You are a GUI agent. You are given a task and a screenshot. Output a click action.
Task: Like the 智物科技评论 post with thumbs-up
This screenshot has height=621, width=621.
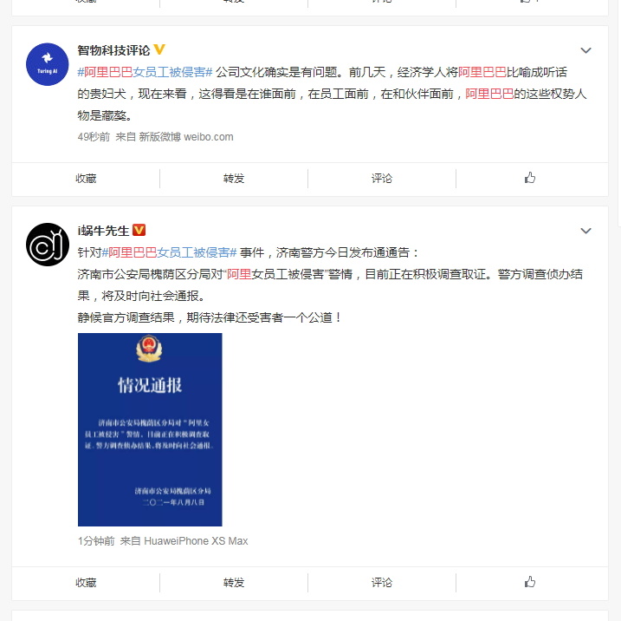(530, 178)
